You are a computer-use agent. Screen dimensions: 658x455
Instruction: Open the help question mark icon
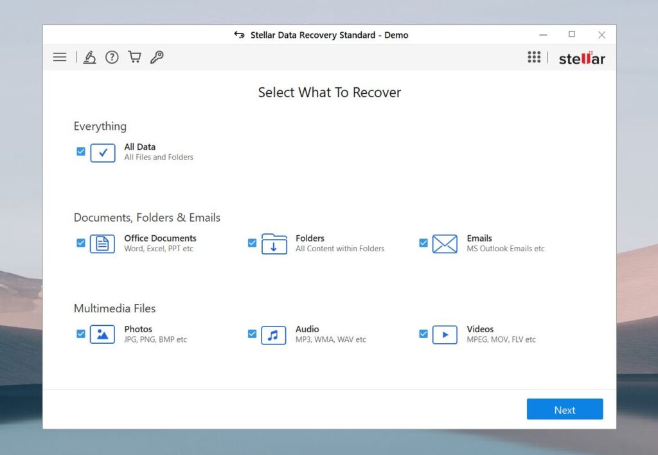click(112, 57)
